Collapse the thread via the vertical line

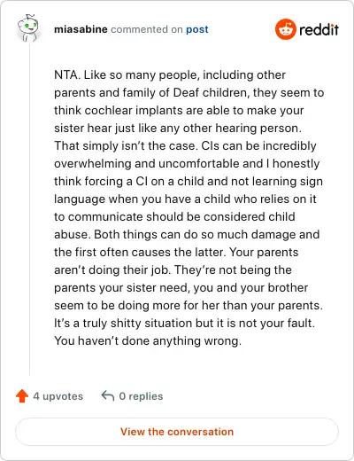click(x=29, y=210)
